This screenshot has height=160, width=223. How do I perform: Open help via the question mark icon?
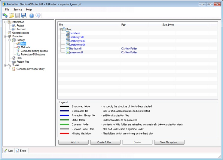click(x=32, y=16)
